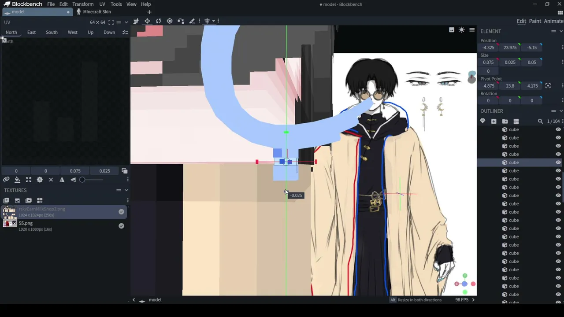Click the UV rotation slider handle
Viewport: 564px width, 317px height.
pos(82,180)
